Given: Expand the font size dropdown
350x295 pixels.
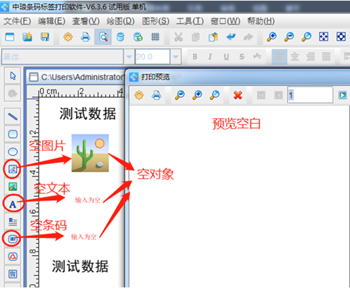Looking at the screenshot, I should point(176,57).
